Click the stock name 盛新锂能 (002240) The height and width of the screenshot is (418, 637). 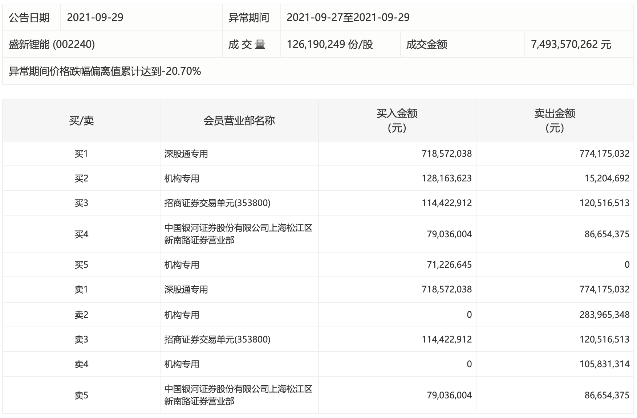[52, 44]
